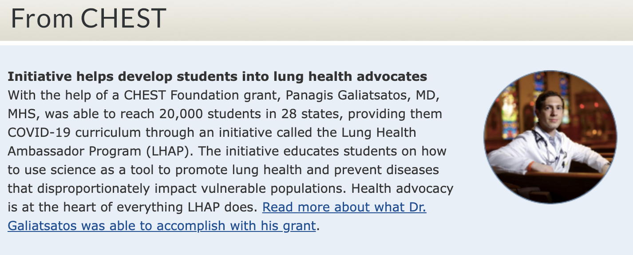Click the "From CHEST" section heading
The width and height of the screenshot is (633, 255).
88,19
